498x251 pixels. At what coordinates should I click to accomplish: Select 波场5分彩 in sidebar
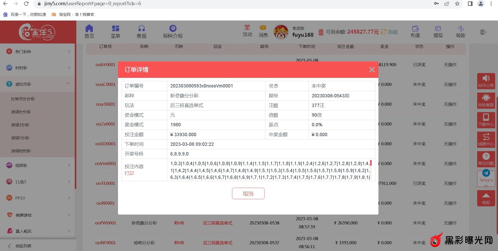point(20,138)
